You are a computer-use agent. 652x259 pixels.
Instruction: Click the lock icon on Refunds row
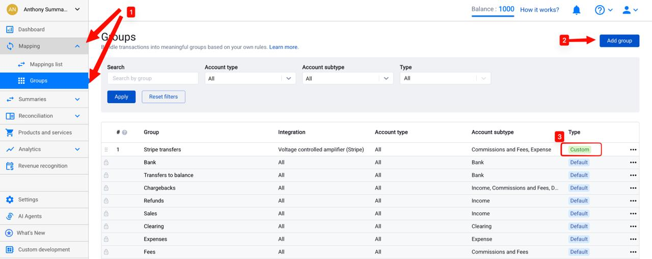[x=106, y=201]
